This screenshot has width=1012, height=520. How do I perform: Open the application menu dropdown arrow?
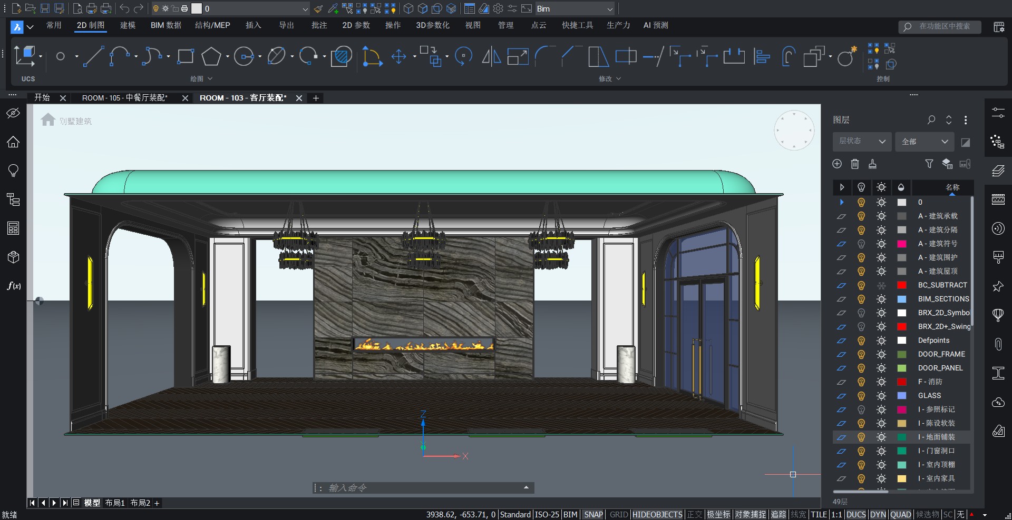(x=31, y=26)
